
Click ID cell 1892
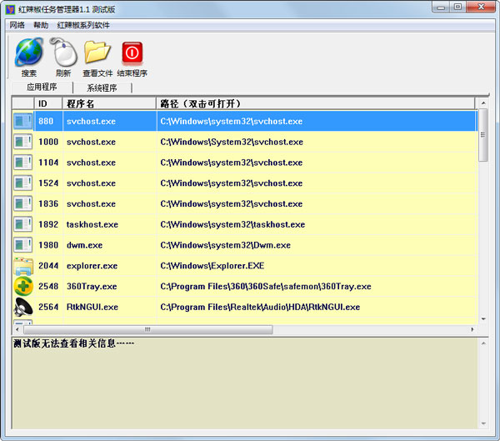pyautogui.click(x=48, y=224)
